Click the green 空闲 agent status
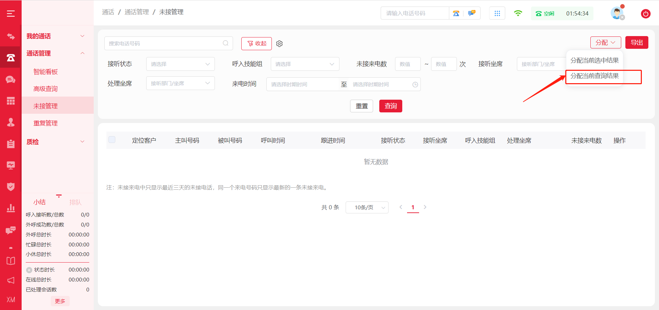Screen dimensions: 659x310 point(545,14)
